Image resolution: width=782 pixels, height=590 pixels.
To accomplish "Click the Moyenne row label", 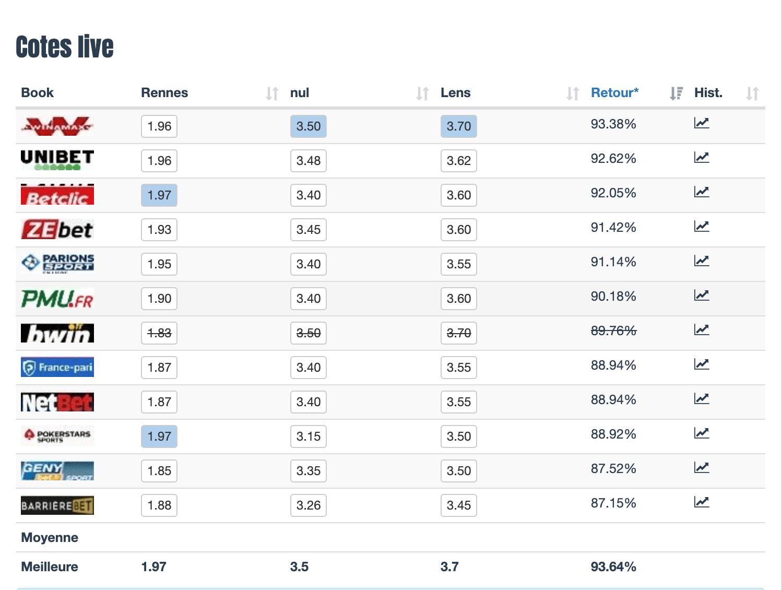I will click(x=50, y=538).
